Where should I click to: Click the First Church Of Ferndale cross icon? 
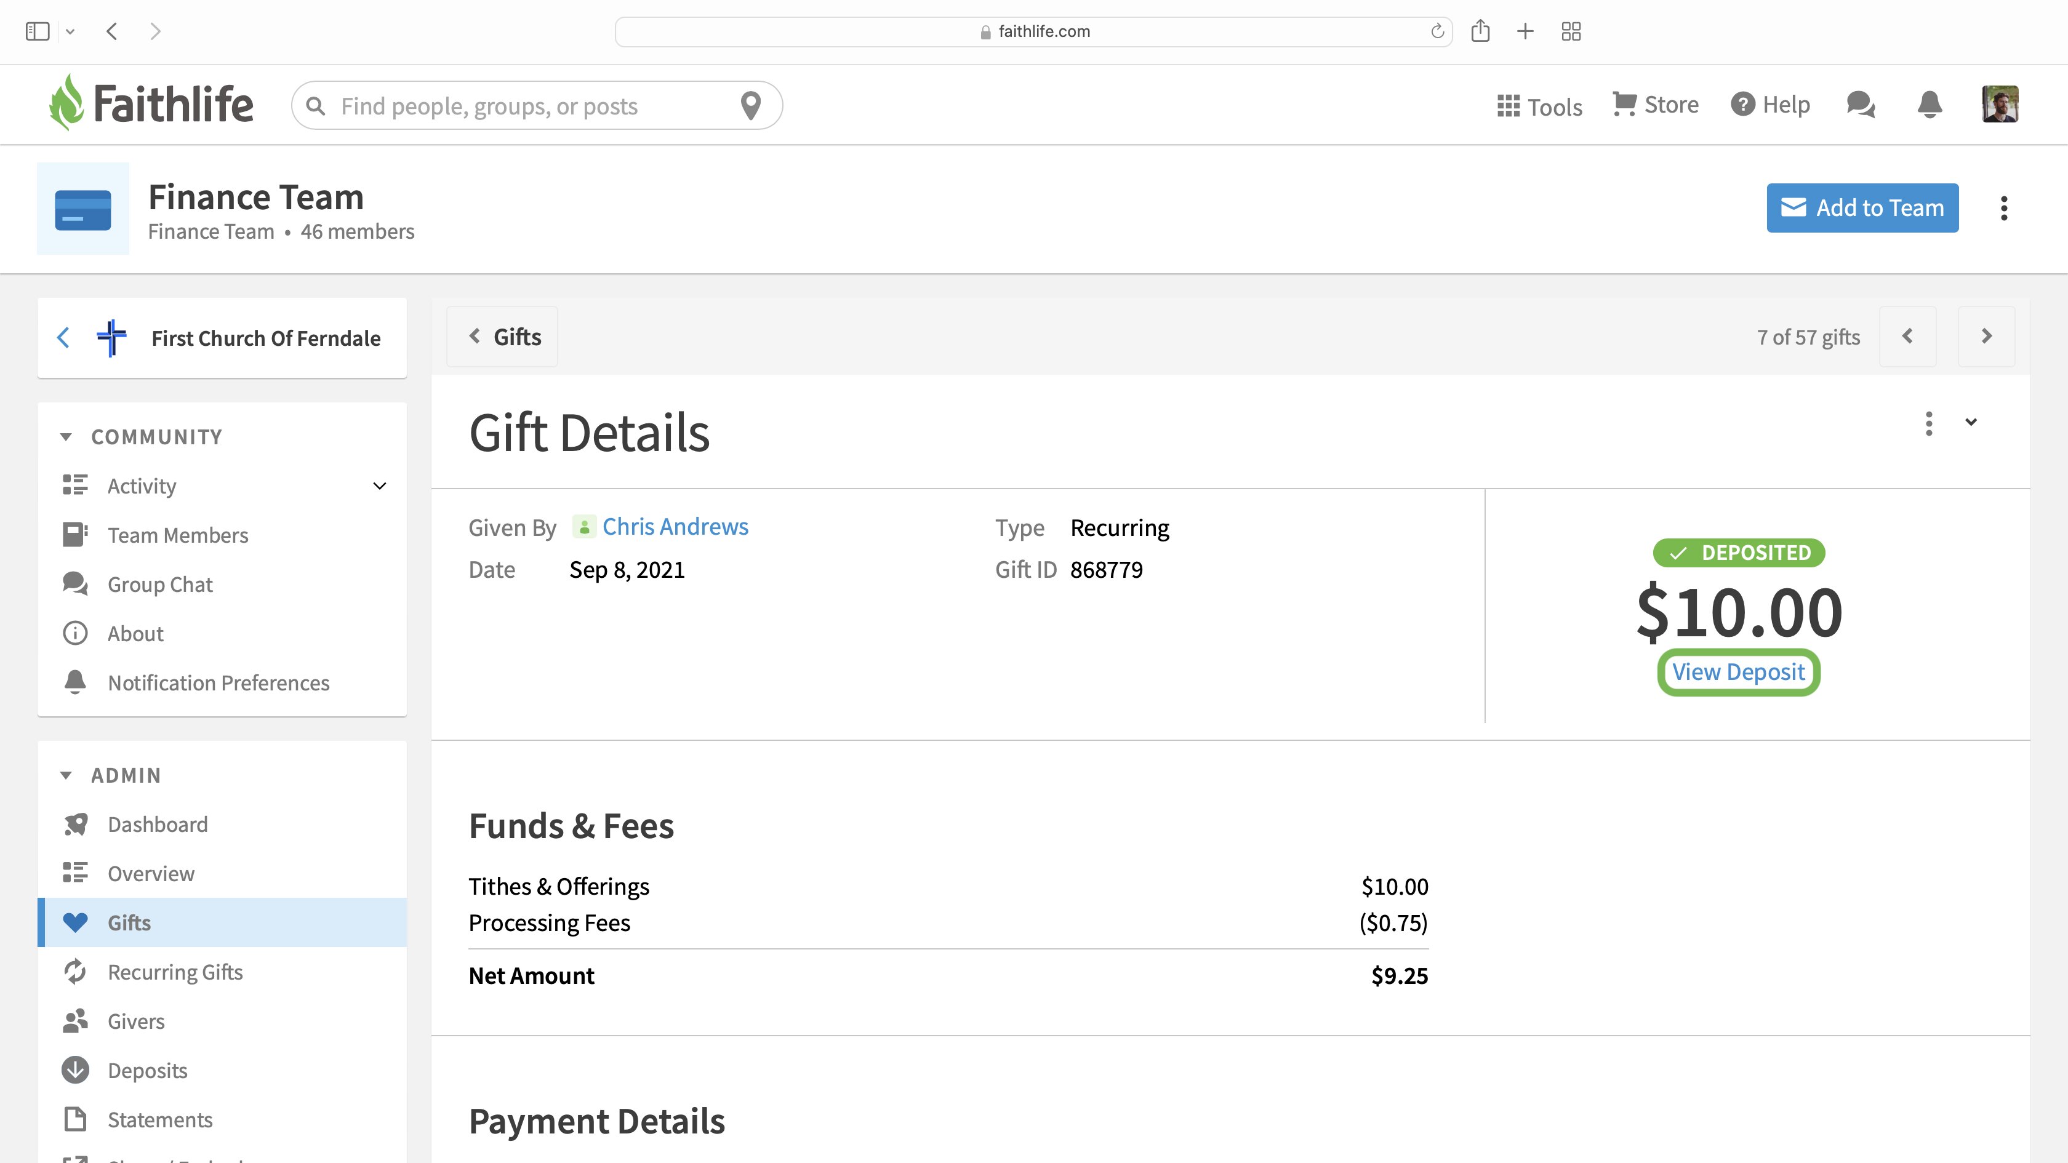pos(111,338)
